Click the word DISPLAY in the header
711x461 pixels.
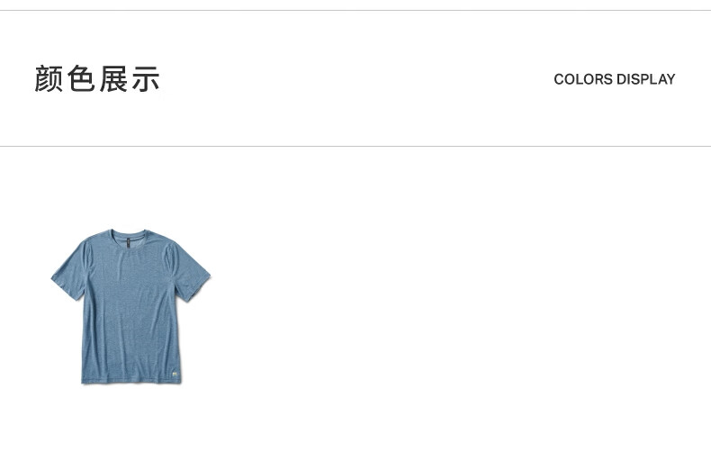pos(646,79)
